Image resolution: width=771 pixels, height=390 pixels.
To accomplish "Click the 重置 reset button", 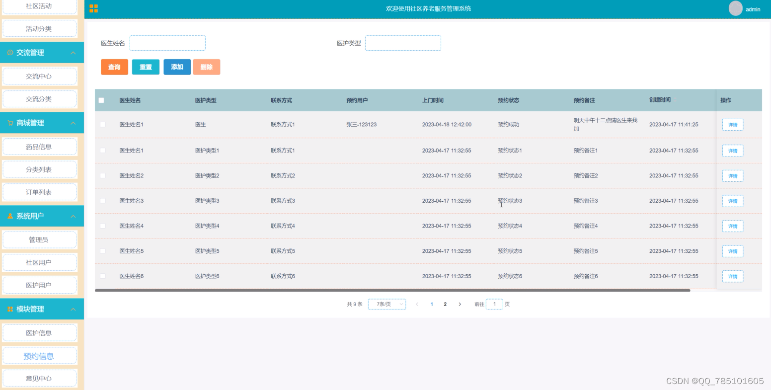I will 146,67.
